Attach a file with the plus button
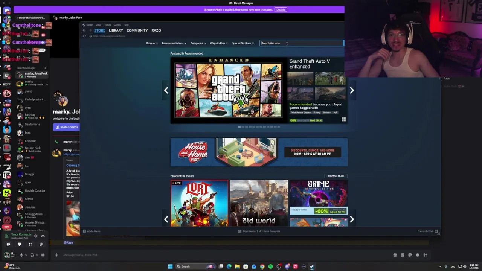Screen dimensions: 482x271 click(x=56, y=255)
